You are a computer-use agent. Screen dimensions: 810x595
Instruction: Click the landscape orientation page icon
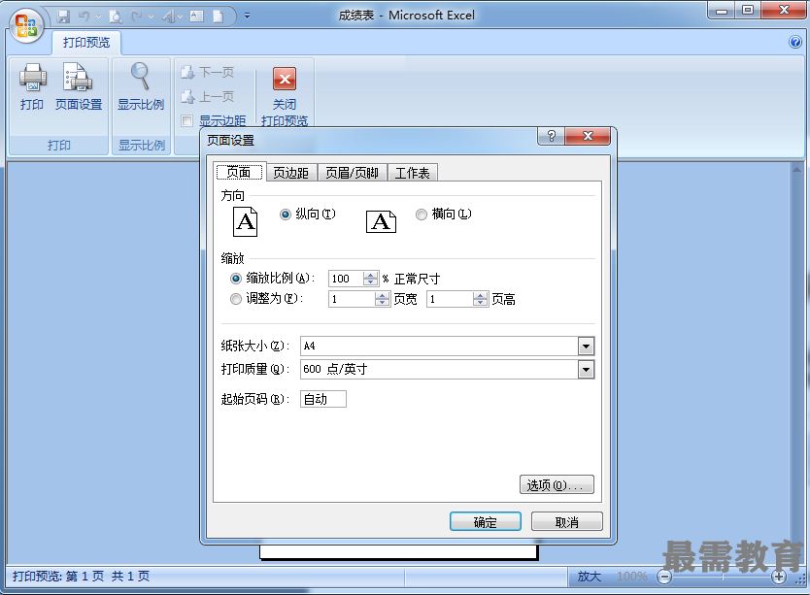click(x=381, y=221)
